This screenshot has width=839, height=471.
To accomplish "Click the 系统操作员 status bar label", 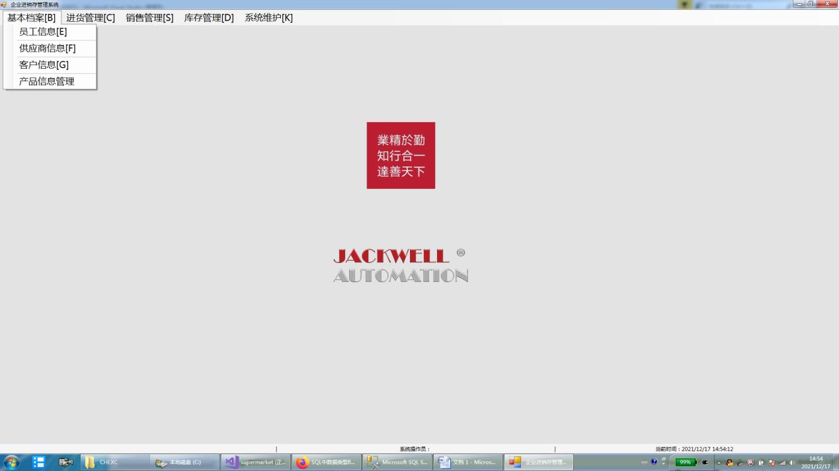I will 415,449.
